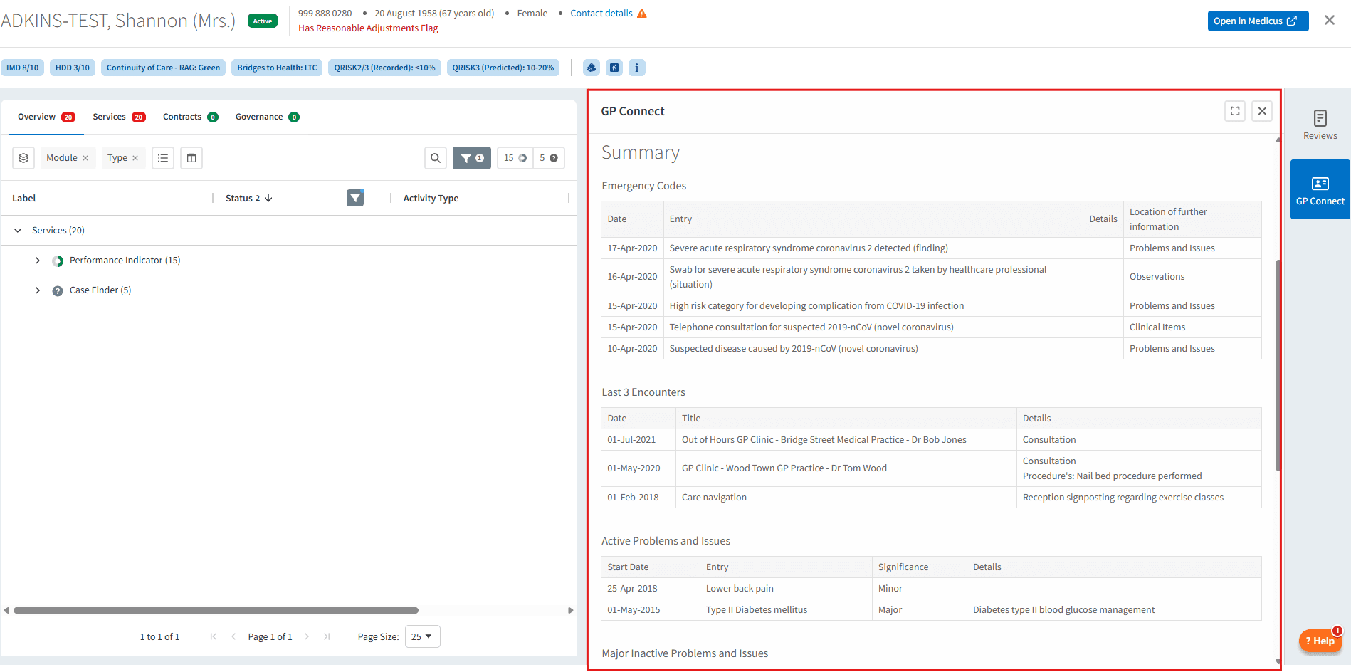The image size is (1351, 672).
Task: Switch to list view icon
Action: (163, 158)
